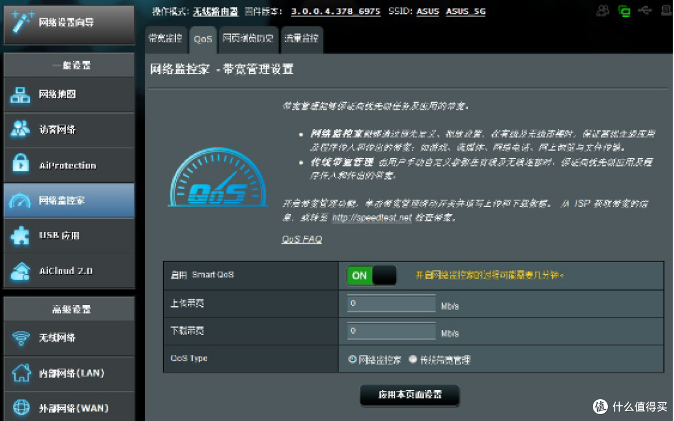Image resolution: width=674 pixels, height=421 pixels.
Task: Toggle the Smart QoS ON switch
Action: 371,276
